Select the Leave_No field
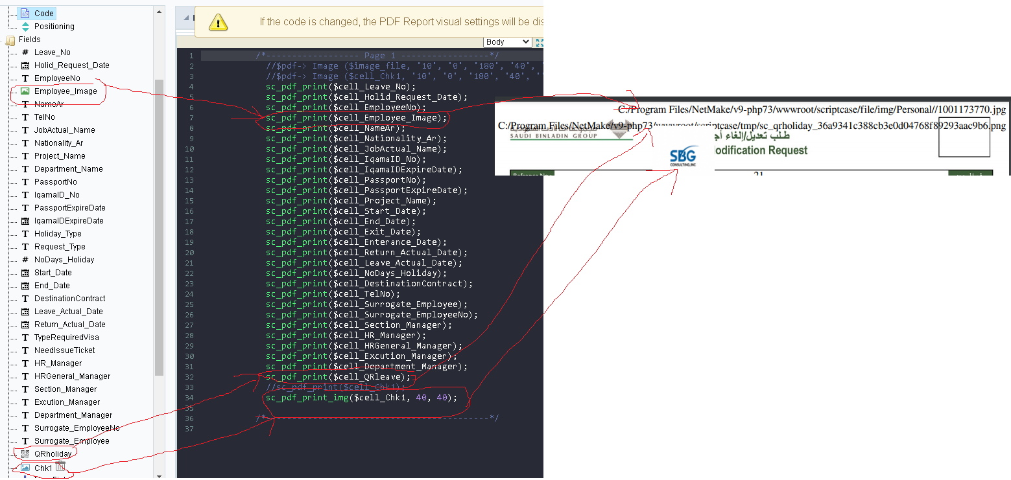Screen dimensions: 1011x480 coord(53,52)
